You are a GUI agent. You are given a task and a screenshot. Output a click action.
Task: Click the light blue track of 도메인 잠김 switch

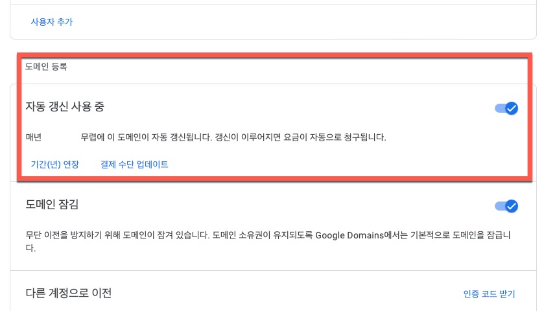click(x=500, y=206)
